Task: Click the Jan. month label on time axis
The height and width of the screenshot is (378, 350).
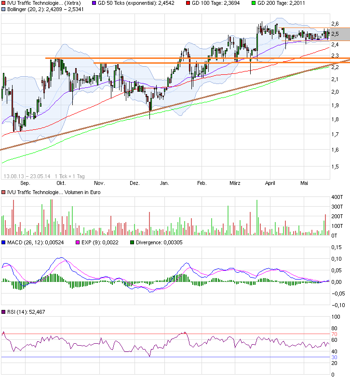Action: coord(164,183)
